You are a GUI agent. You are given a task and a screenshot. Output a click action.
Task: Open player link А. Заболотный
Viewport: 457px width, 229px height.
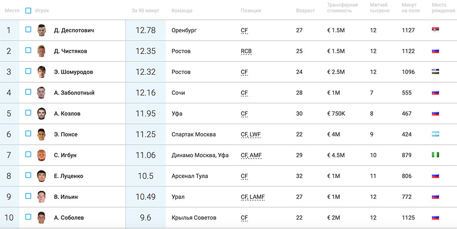(x=74, y=93)
